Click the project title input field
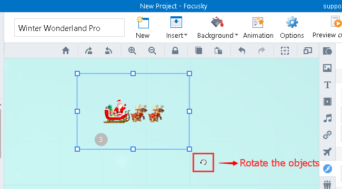Screen dimensions: 342x189 (x=69, y=28)
